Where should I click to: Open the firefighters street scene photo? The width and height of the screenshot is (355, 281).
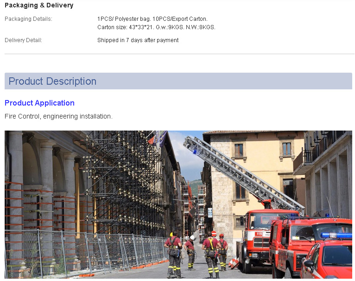point(178,204)
